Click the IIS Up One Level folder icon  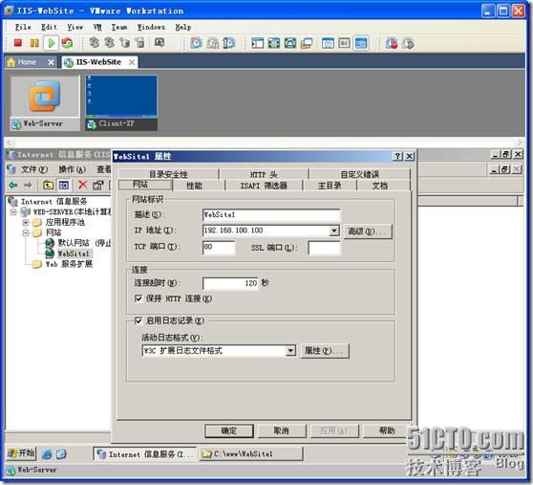pos(48,186)
